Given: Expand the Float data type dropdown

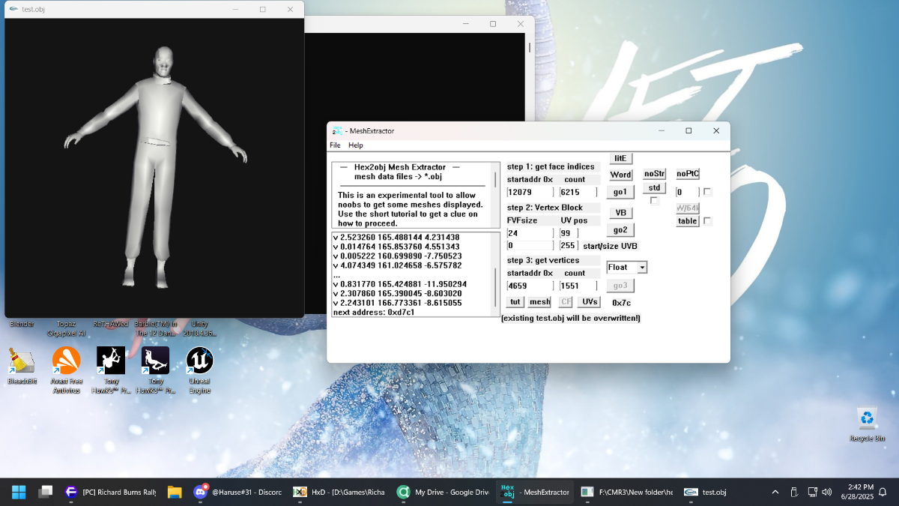Looking at the screenshot, I should click(642, 268).
